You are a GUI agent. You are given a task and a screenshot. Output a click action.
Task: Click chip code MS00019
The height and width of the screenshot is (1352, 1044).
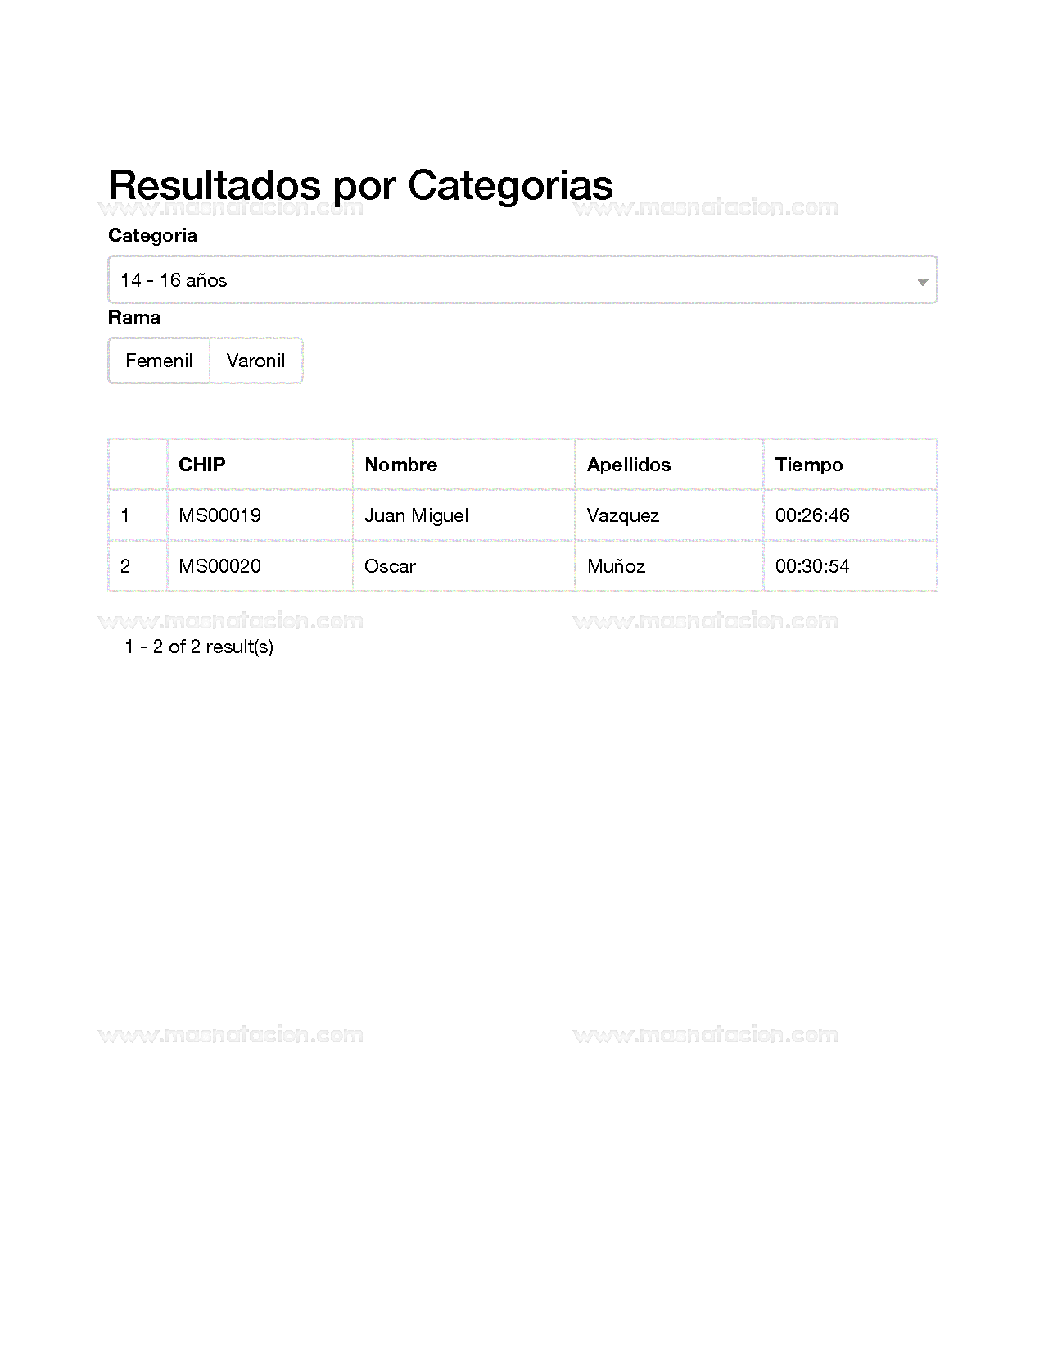219,515
